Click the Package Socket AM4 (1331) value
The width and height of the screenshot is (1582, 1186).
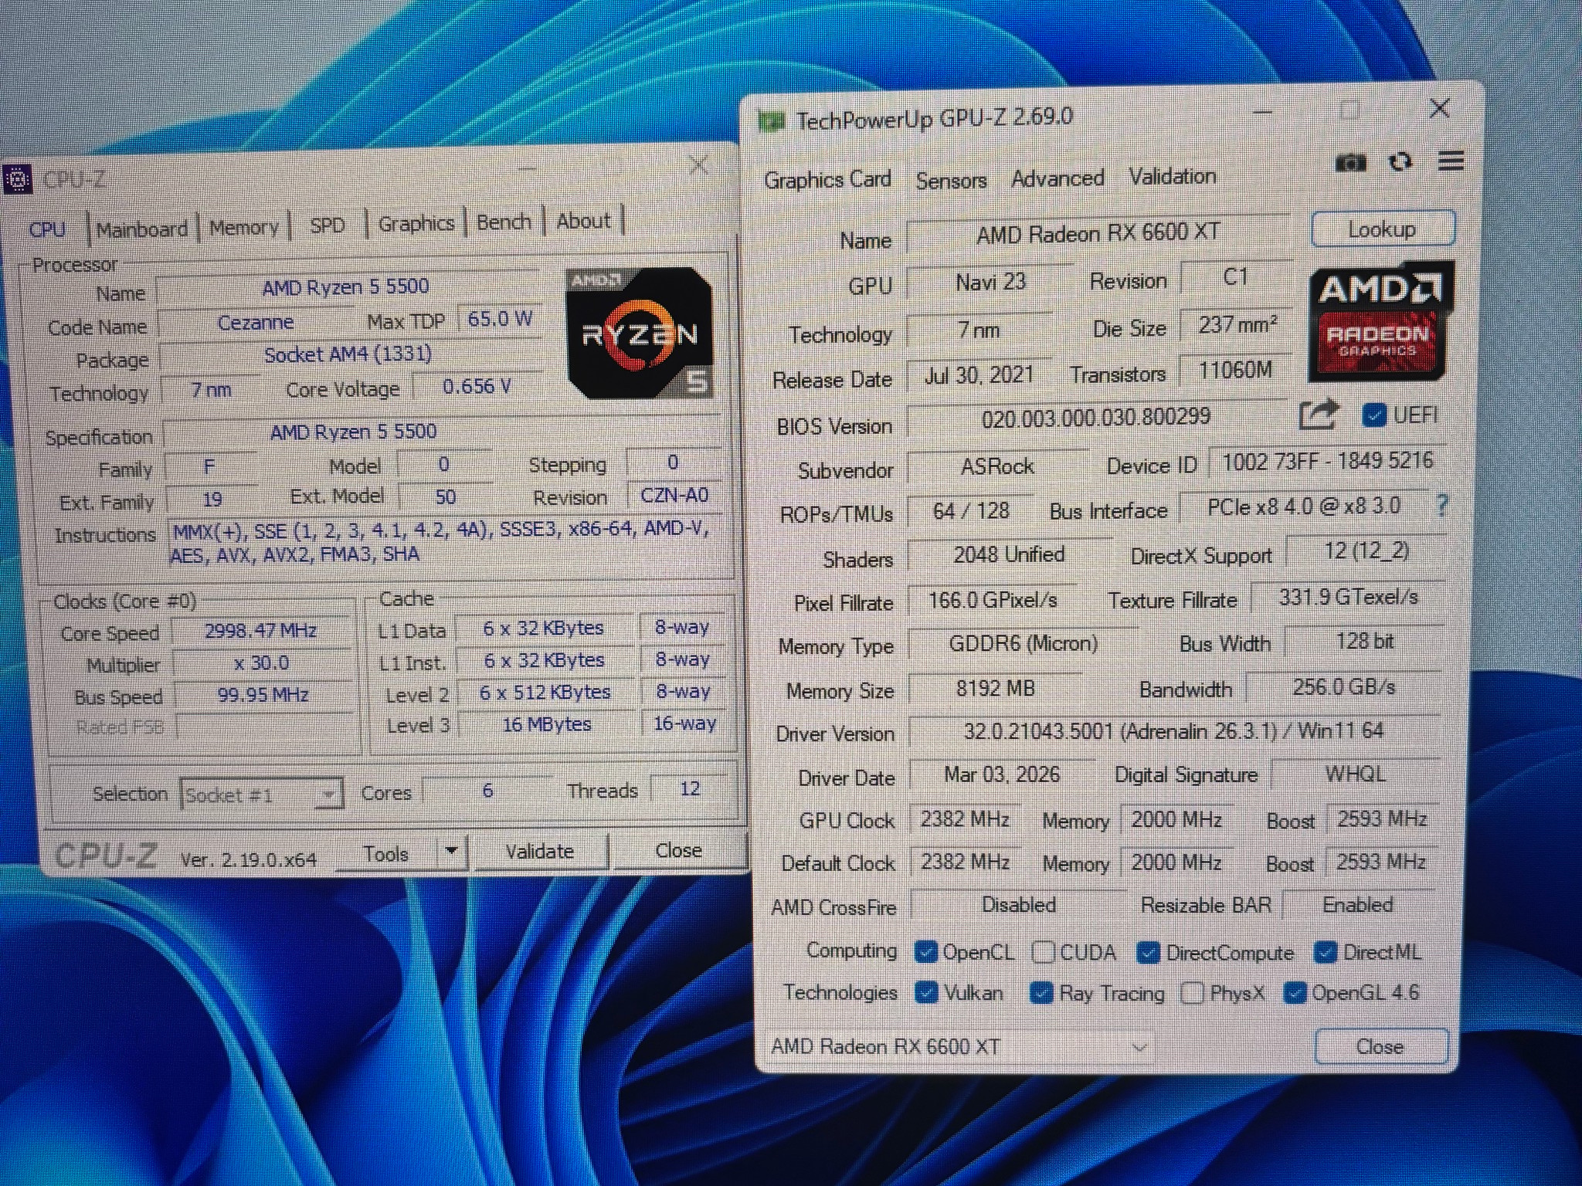click(348, 354)
